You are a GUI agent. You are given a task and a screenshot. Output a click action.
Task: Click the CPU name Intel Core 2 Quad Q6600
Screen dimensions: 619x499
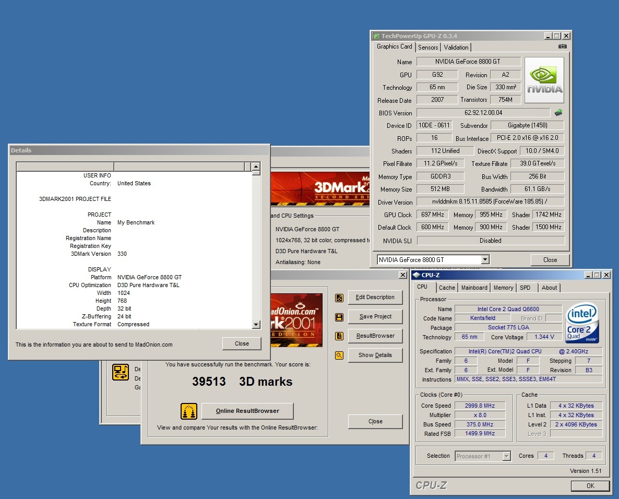(x=508, y=309)
